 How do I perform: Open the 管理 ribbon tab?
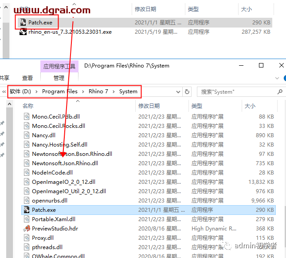point(59,78)
